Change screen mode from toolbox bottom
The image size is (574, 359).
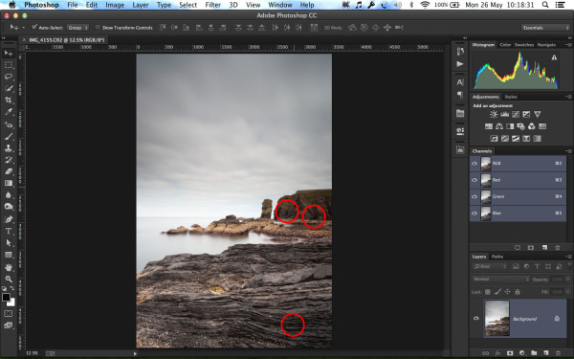[8, 325]
